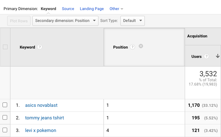Sort by Users using the down arrow
Screen dimensions: 221x137
pos(218,56)
